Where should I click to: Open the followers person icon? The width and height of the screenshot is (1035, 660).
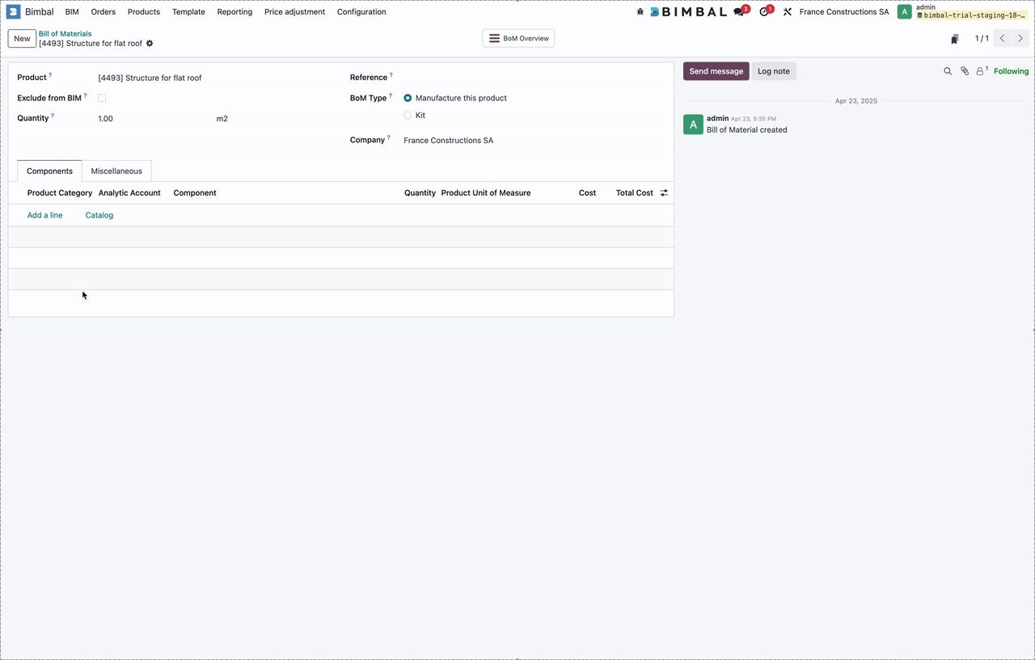point(981,71)
